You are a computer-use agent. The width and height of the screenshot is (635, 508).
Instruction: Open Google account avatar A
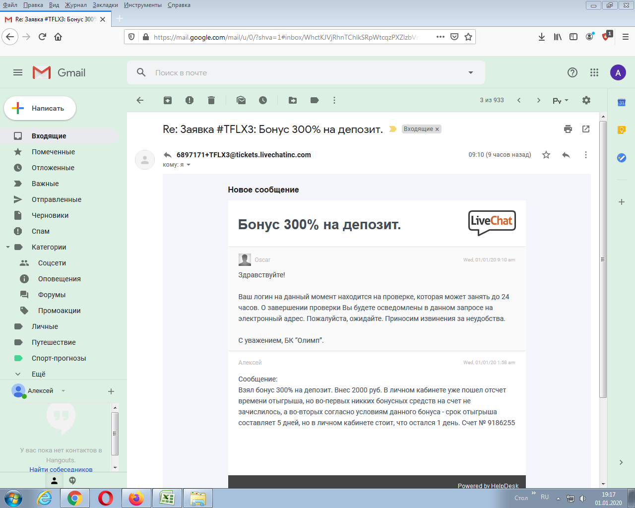coord(618,72)
